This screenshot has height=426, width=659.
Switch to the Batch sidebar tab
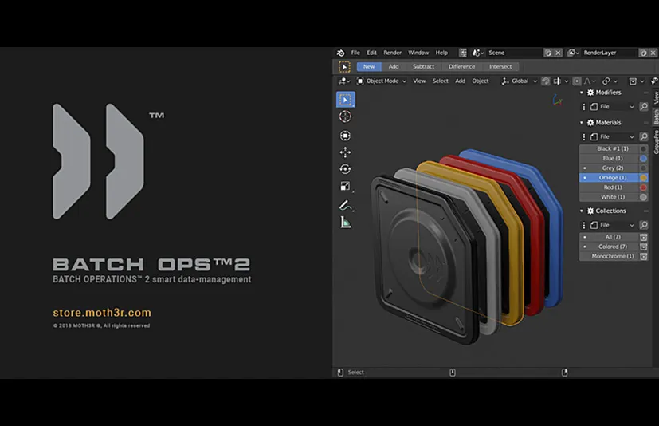[x=656, y=116]
